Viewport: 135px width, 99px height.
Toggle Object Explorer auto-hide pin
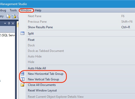(9, 23)
